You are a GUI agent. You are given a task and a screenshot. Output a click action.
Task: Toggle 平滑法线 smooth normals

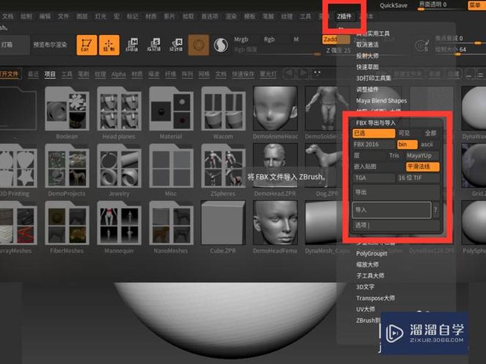point(422,167)
